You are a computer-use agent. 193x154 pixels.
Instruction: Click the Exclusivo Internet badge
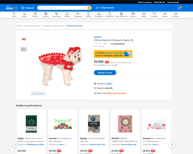click(x=38, y=93)
